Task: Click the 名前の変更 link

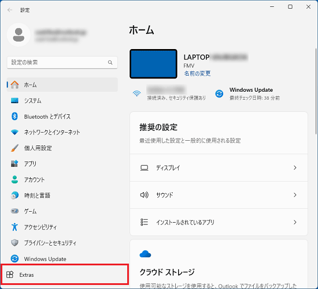Action: (x=197, y=73)
